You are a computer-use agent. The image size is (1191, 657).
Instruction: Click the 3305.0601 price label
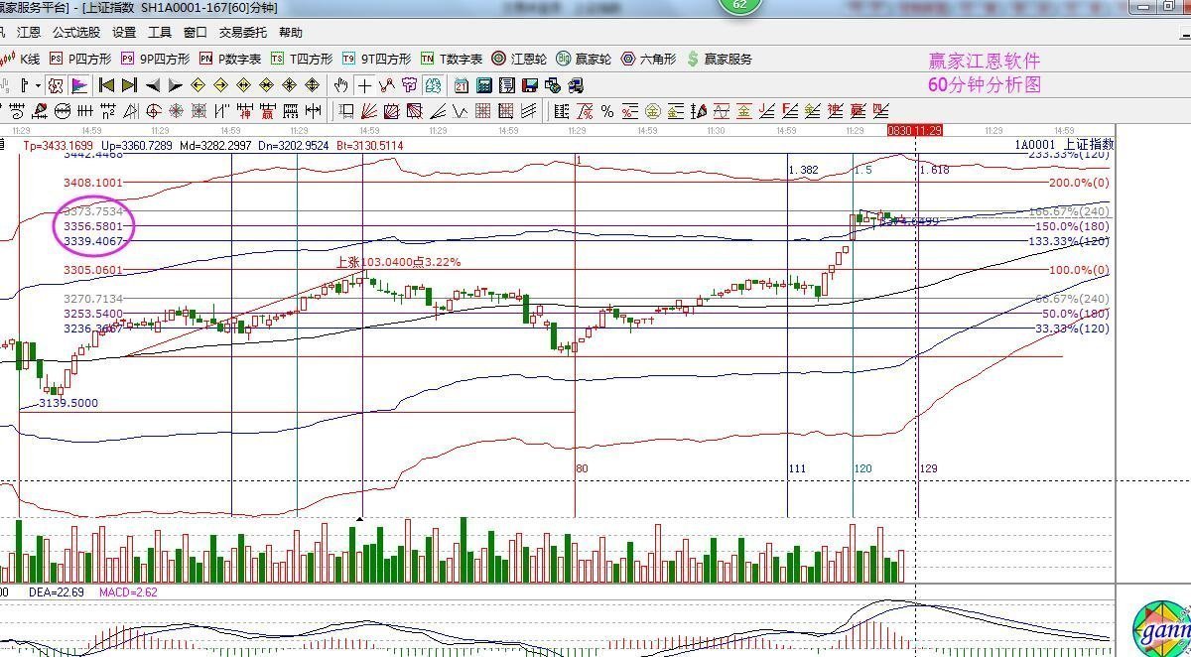coord(92,270)
